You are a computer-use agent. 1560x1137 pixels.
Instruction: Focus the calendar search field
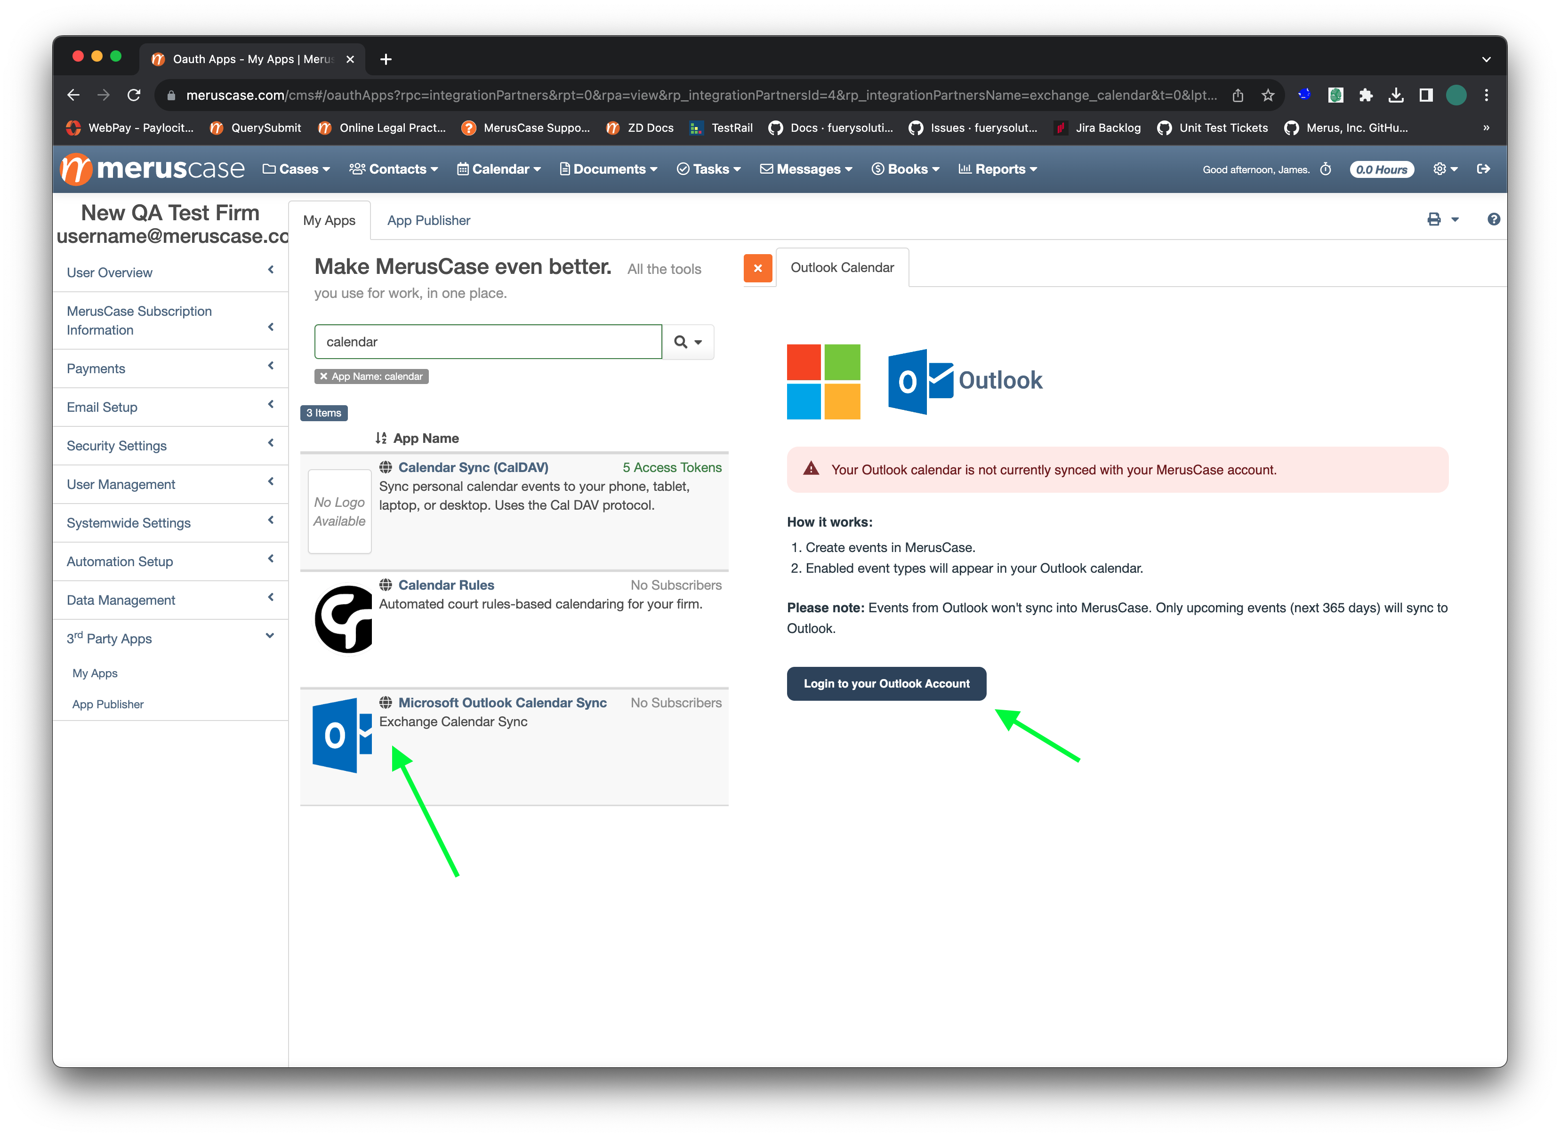(x=488, y=341)
